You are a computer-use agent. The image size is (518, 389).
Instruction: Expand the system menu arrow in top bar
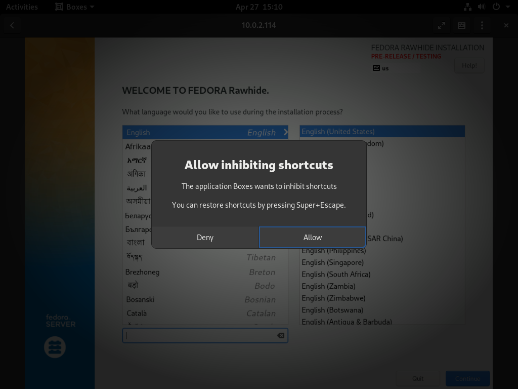508,7
